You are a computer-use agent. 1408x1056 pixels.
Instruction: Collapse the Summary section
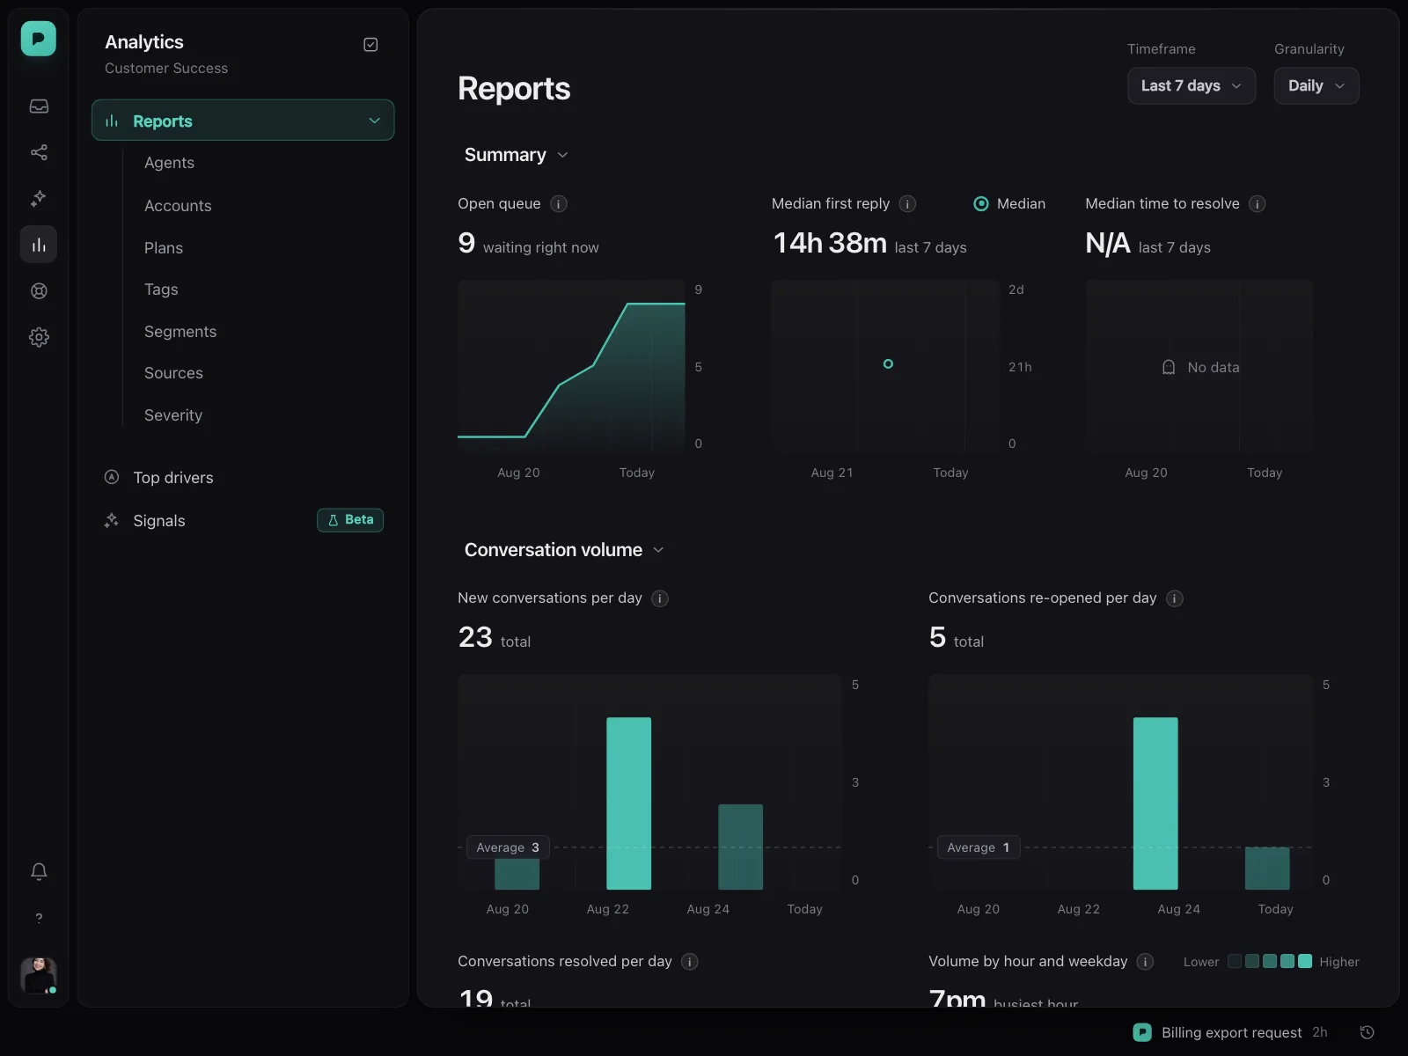[x=517, y=155]
